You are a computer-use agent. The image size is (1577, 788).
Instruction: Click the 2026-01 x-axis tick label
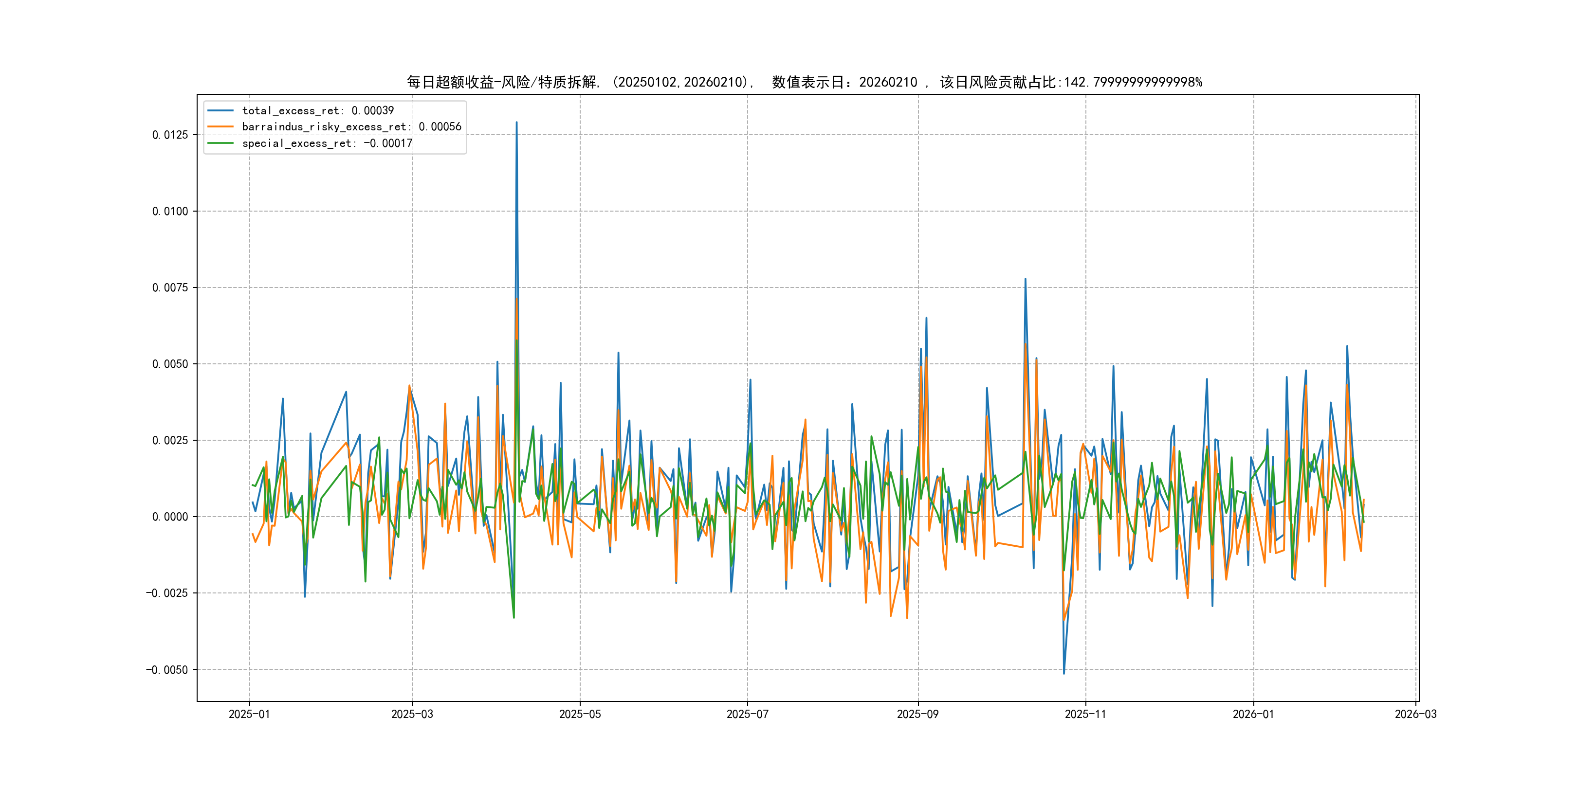1253,714
